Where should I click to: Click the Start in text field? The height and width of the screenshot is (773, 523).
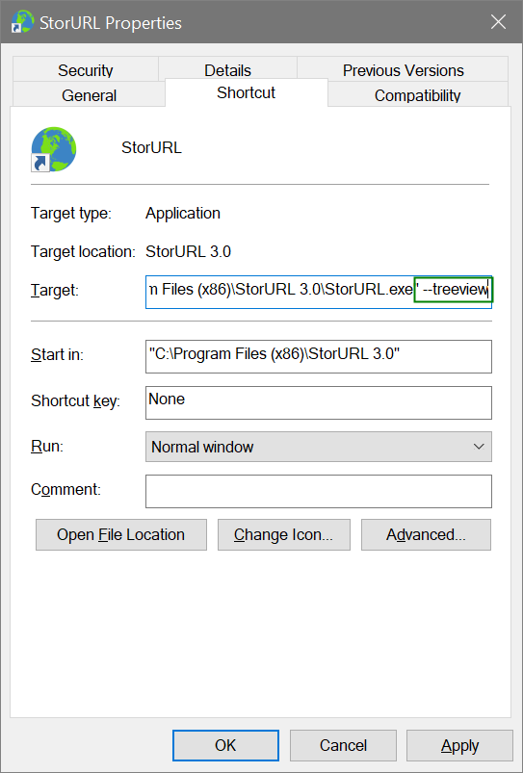point(319,356)
